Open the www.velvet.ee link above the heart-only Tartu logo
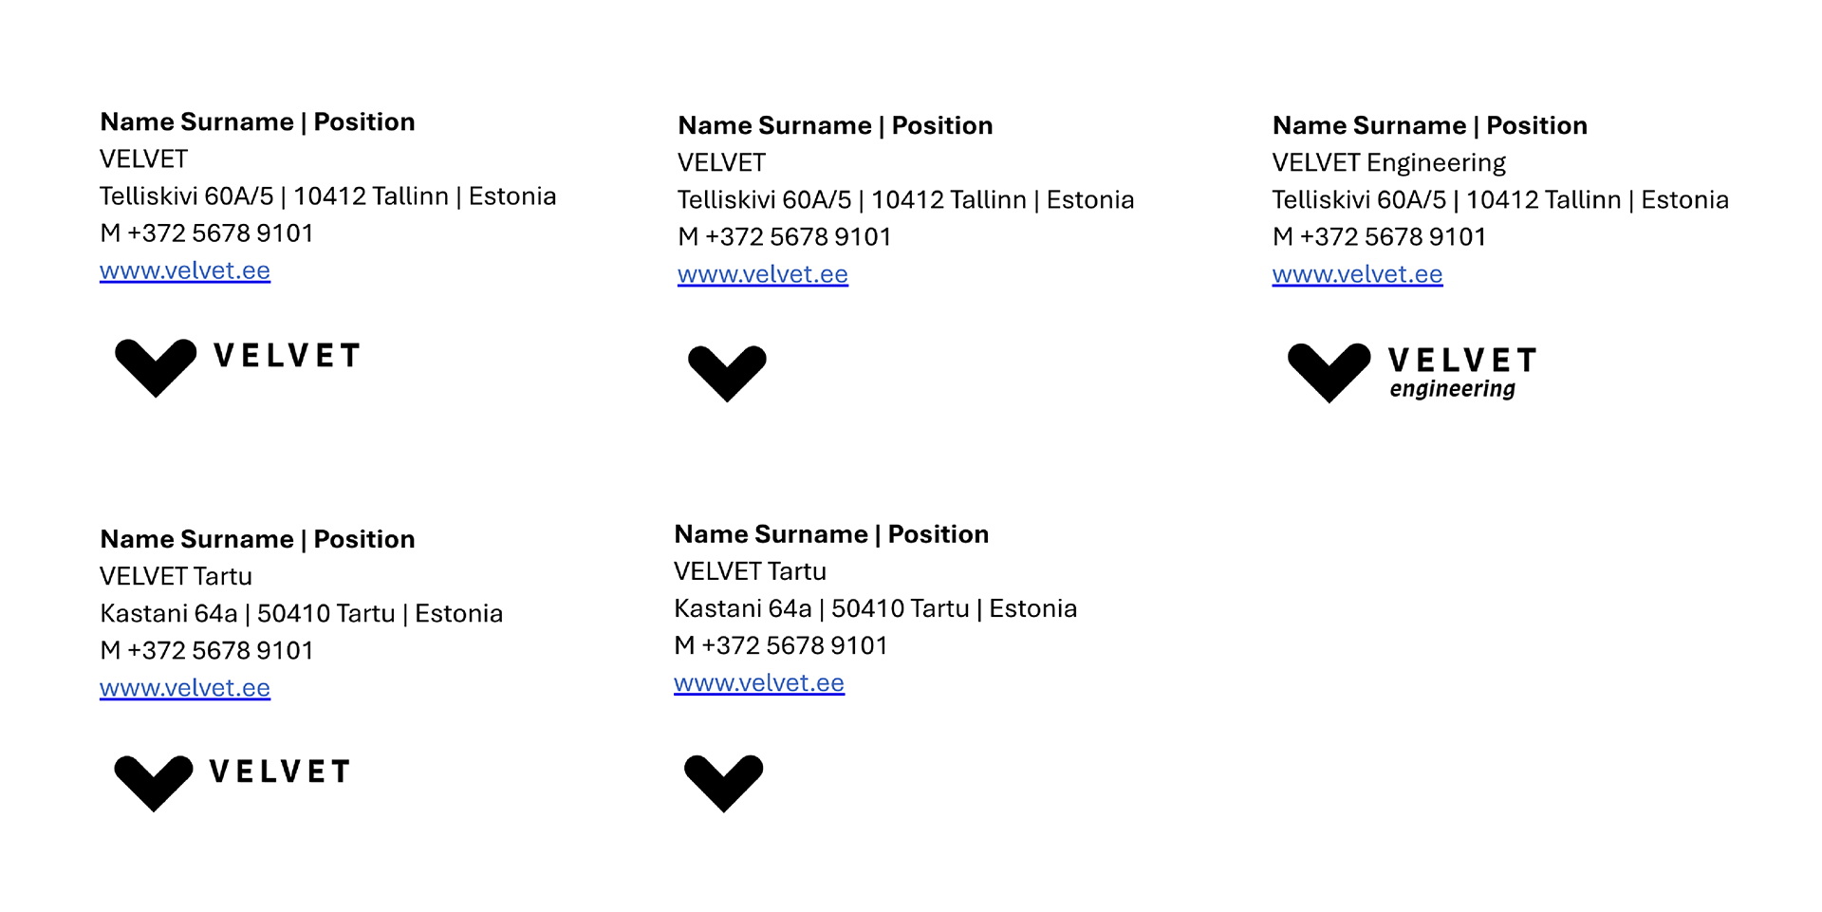 [759, 683]
